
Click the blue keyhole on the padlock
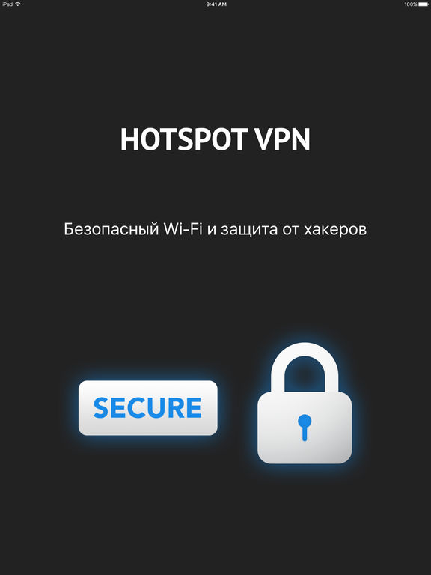tap(305, 428)
